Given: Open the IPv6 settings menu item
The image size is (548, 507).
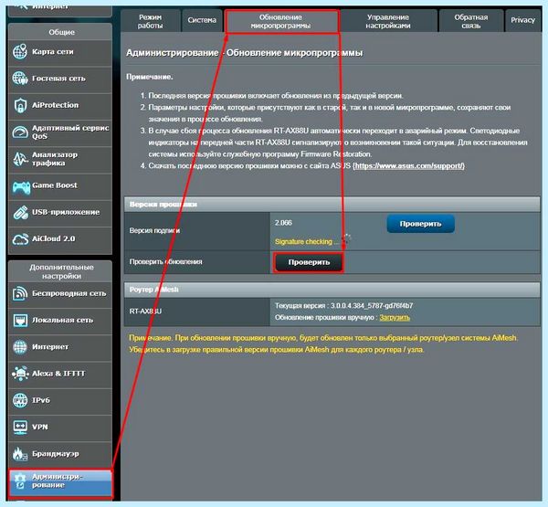Looking at the screenshot, I should tap(60, 400).
